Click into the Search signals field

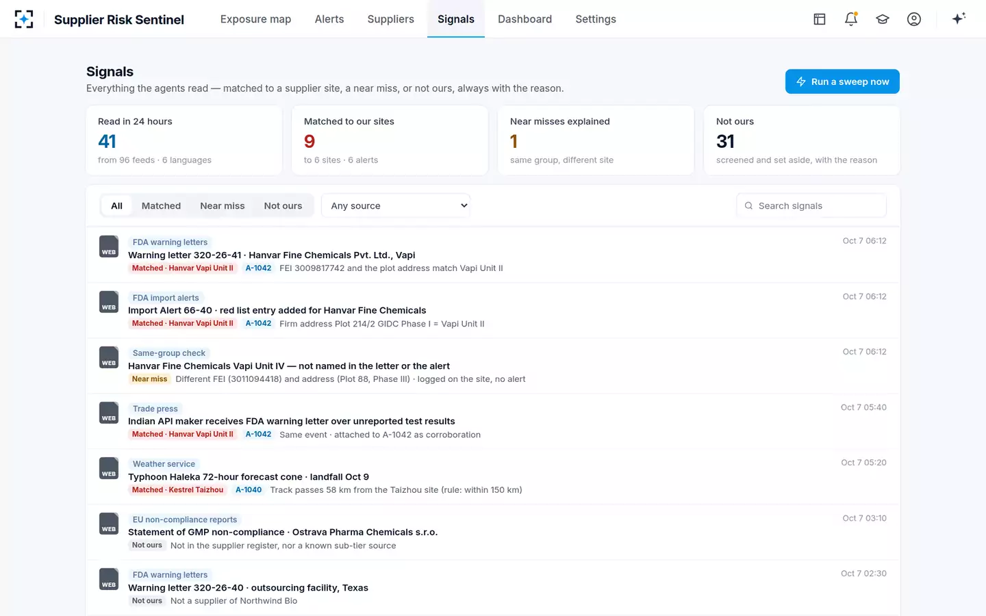coord(811,206)
